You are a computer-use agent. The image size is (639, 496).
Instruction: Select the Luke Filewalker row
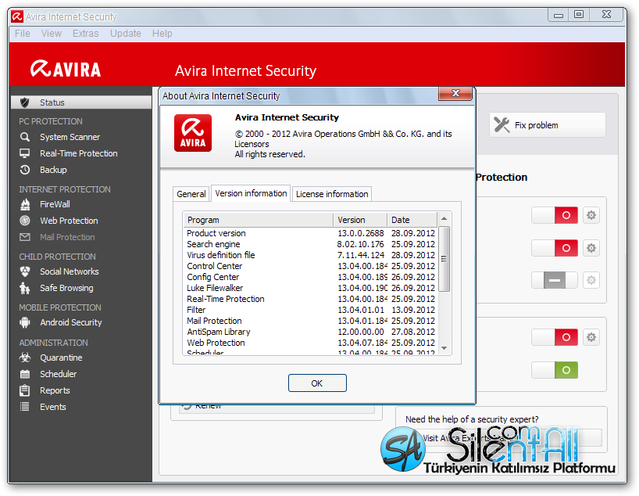(x=312, y=288)
